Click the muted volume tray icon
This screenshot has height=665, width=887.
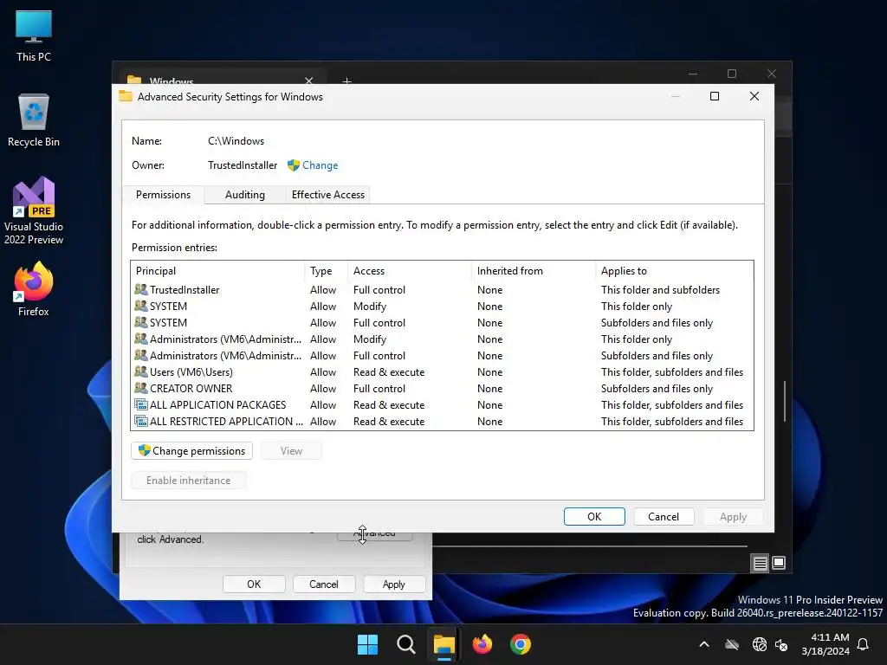pyautogui.click(x=781, y=644)
